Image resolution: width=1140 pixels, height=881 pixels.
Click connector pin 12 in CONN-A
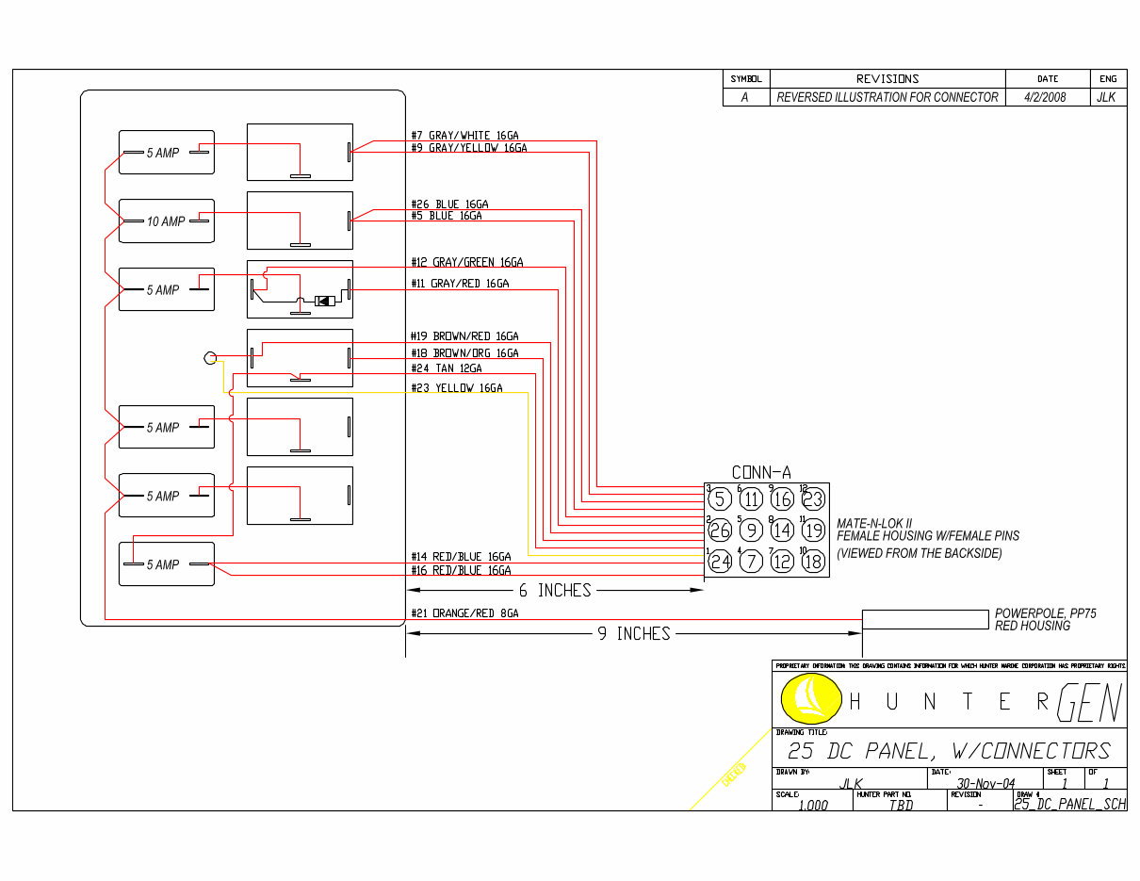pos(782,562)
